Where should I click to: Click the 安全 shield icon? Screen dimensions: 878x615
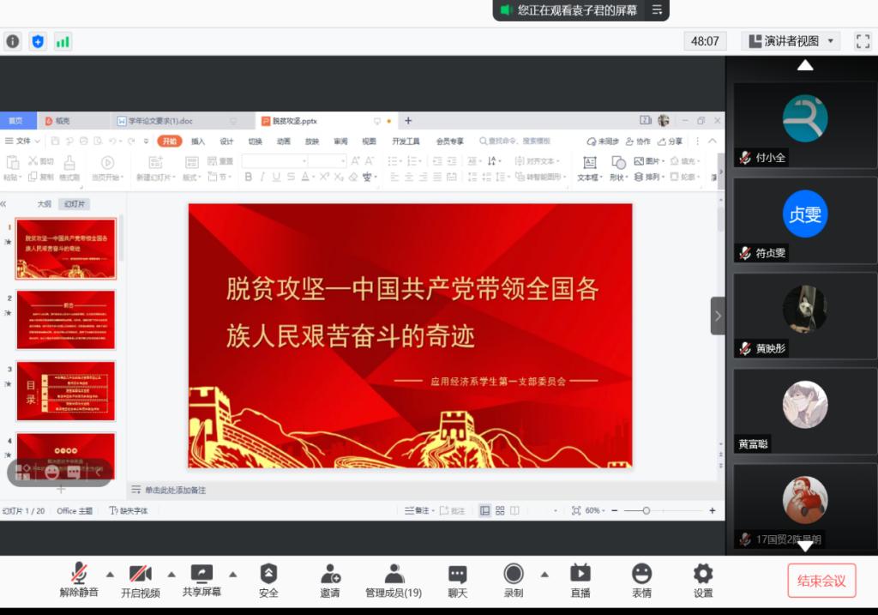tap(268, 574)
